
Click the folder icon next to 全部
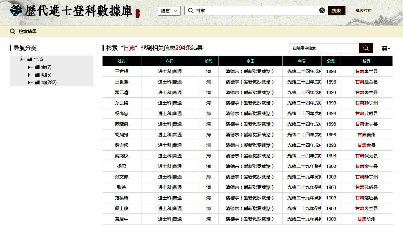(x=30, y=60)
